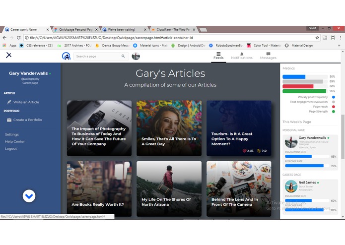
Task: Open Are Books Really Worth It? article
Action: [x=99, y=189]
